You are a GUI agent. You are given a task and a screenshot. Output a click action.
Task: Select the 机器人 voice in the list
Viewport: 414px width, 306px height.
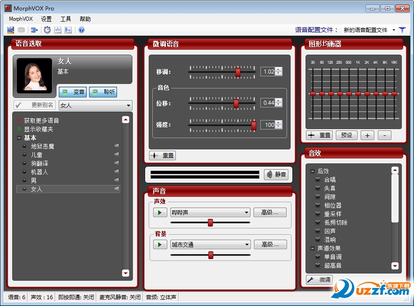click(41, 172)
